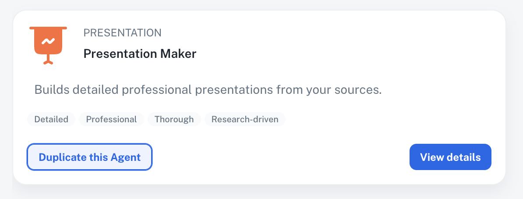Click the PRESENTATION category label
This screenshot has height=199, width=523.
[122, 32]
